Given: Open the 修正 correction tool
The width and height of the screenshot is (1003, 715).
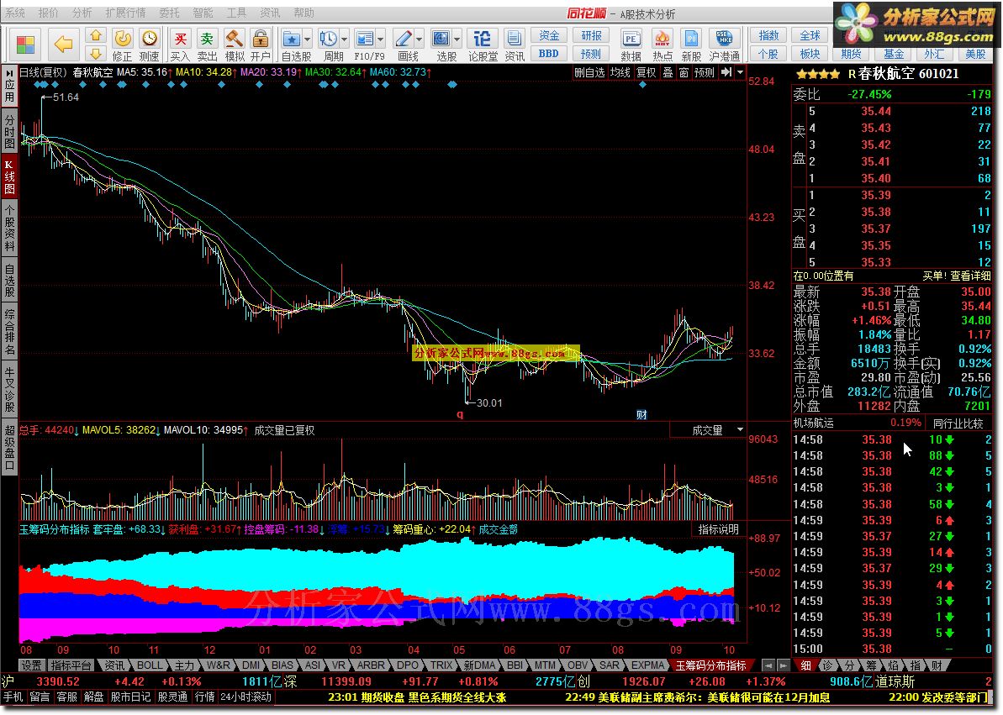Looking at the screenshot, I should click(122, 45).
